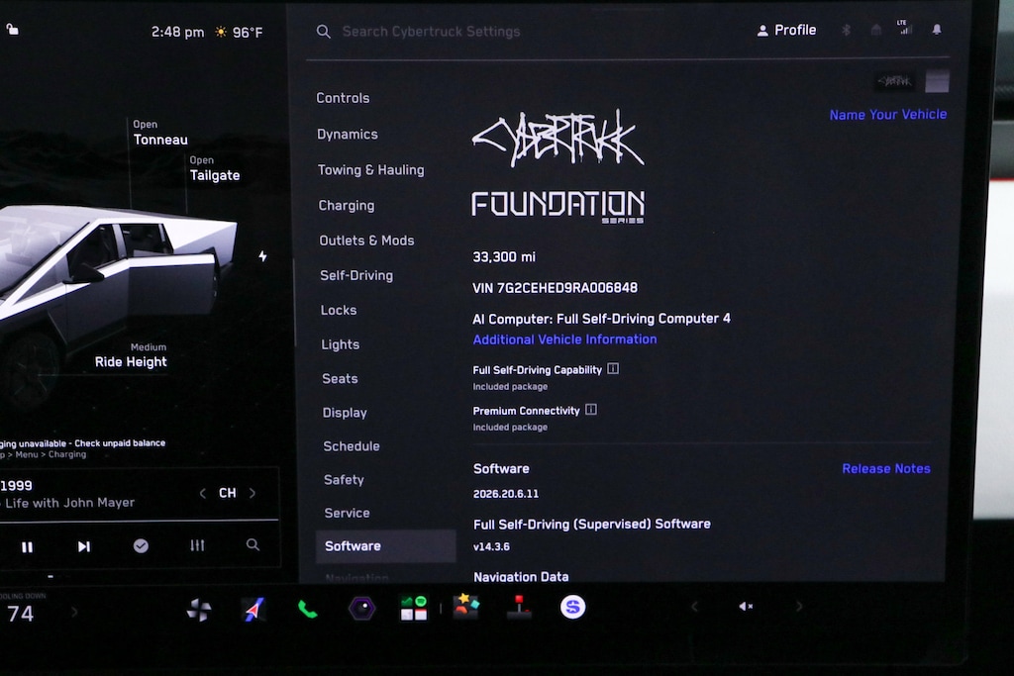Open the notifications bell icon

tap(937, 30)
